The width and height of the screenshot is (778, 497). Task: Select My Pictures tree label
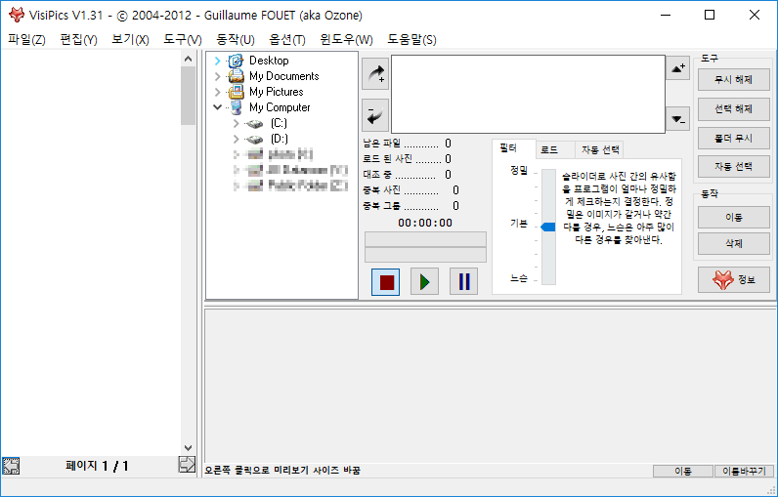276,92
